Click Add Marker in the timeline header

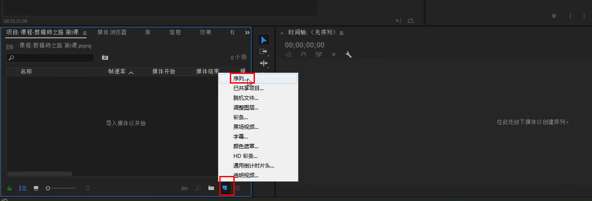[x=334, y=55]
